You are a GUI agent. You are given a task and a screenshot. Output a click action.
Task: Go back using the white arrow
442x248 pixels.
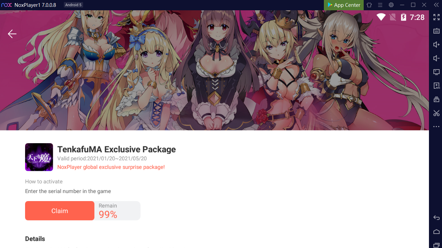12,34
